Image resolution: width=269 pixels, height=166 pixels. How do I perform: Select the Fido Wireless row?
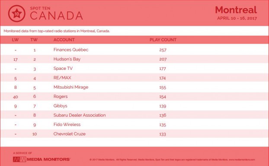click(134, 125)
